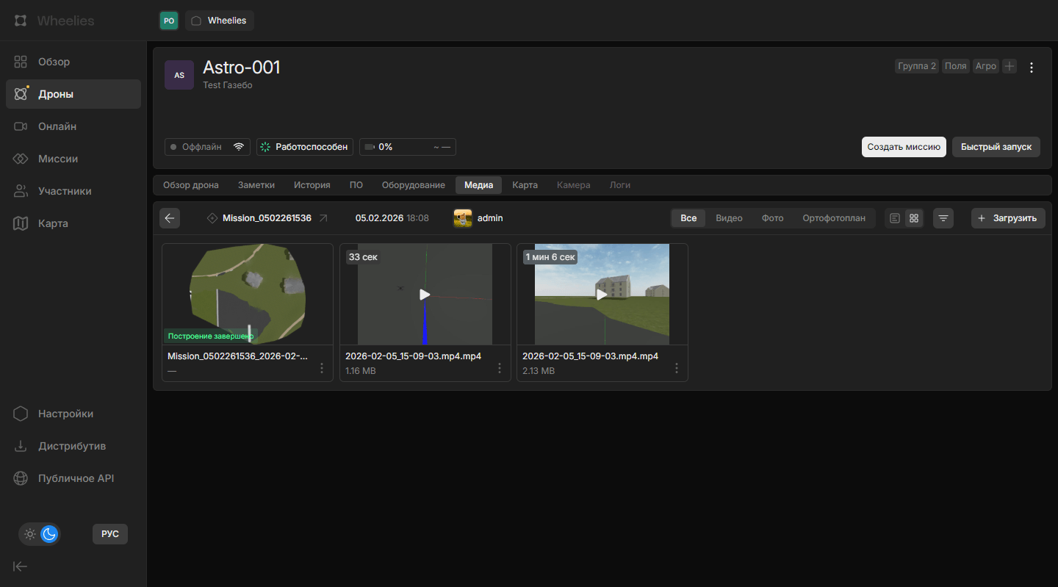1058x587 pixels.
Task: Open Дистрибутив download section
Action: point(72,446)
